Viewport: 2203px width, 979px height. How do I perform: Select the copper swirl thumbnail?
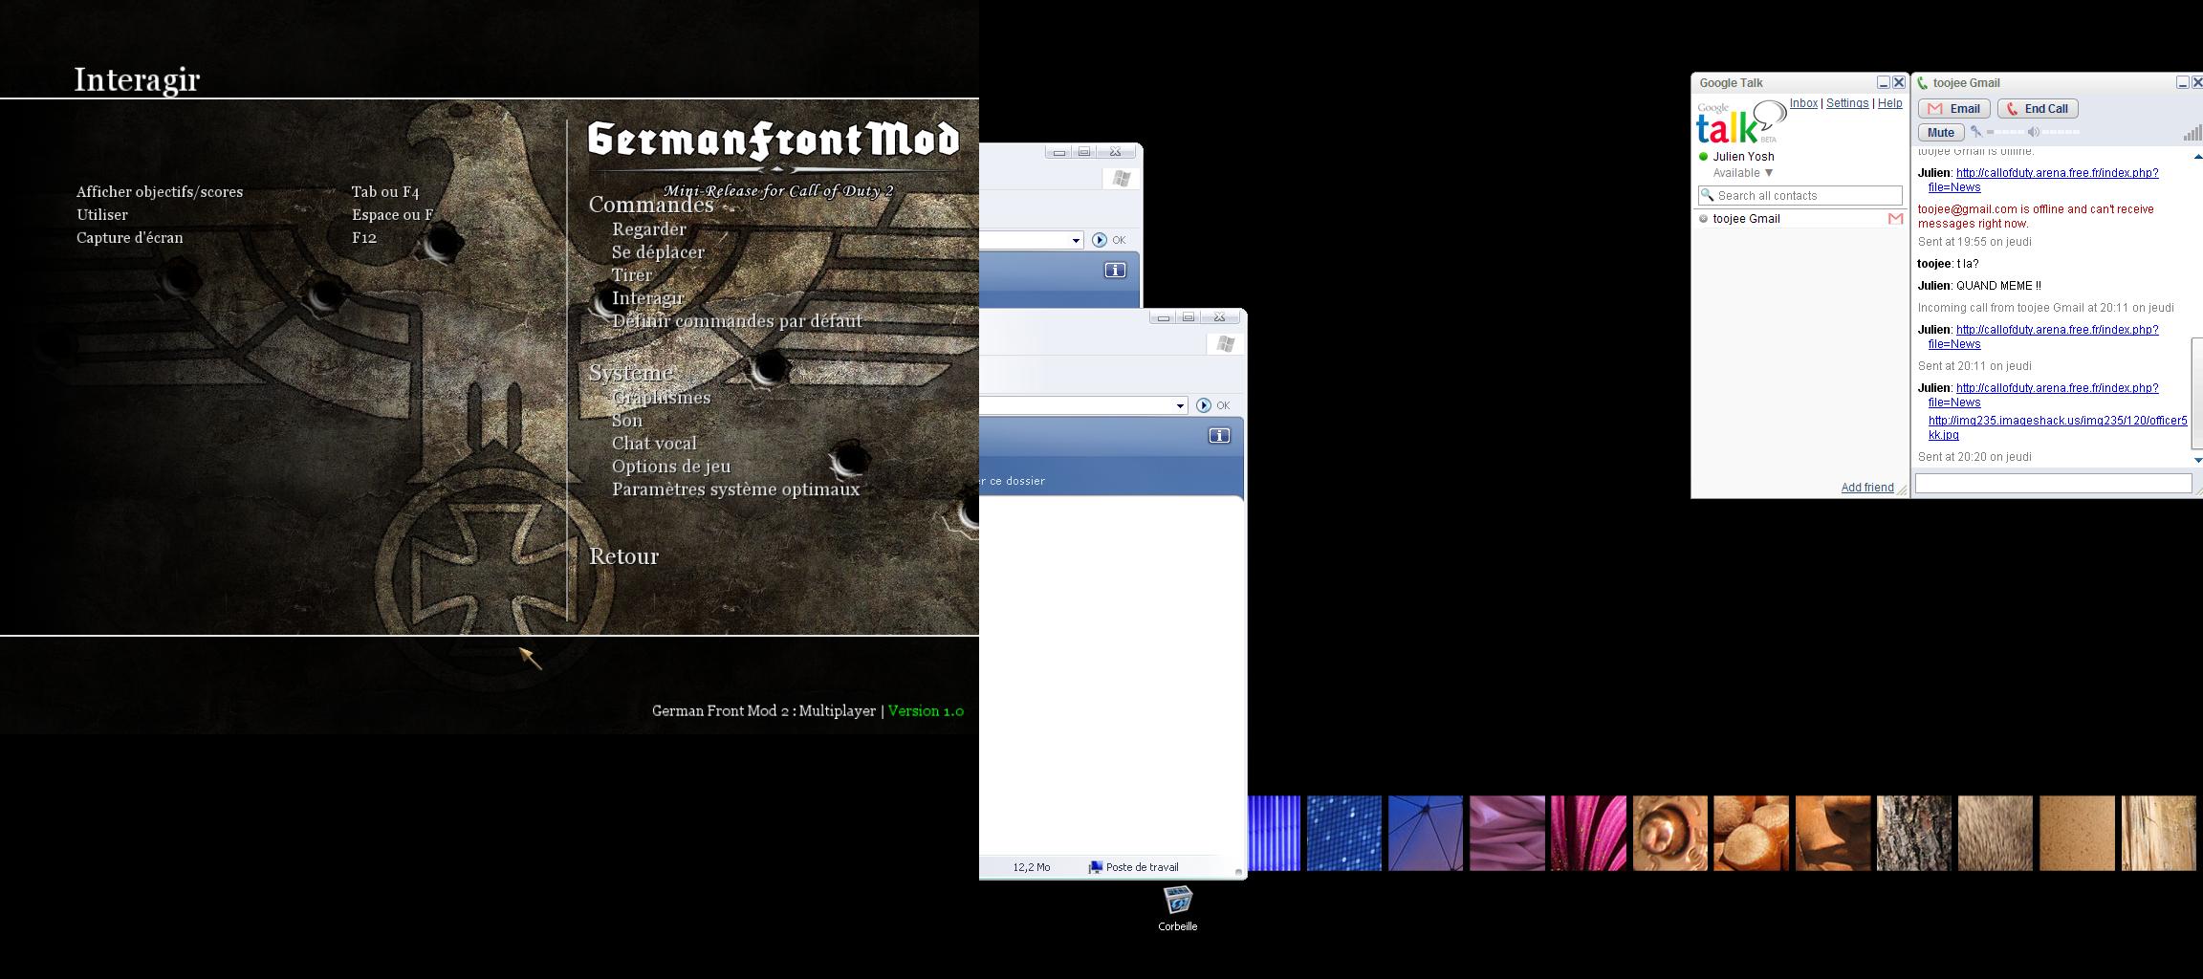pyautogui.click(x=1669, y=833)
